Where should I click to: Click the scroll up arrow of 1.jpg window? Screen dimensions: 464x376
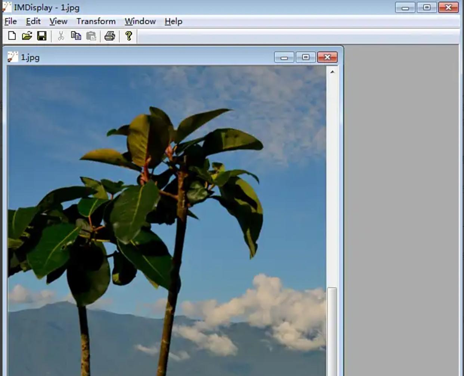pos(332,71)
